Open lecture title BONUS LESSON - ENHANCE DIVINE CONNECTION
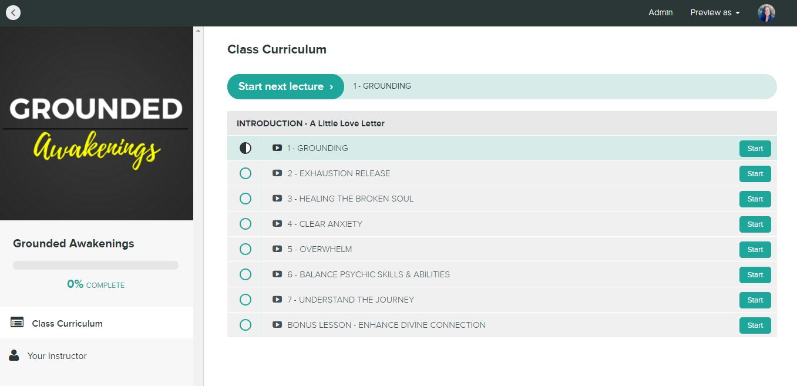The height and width of the screenshot is (386, 797). [x=386, y=325]
